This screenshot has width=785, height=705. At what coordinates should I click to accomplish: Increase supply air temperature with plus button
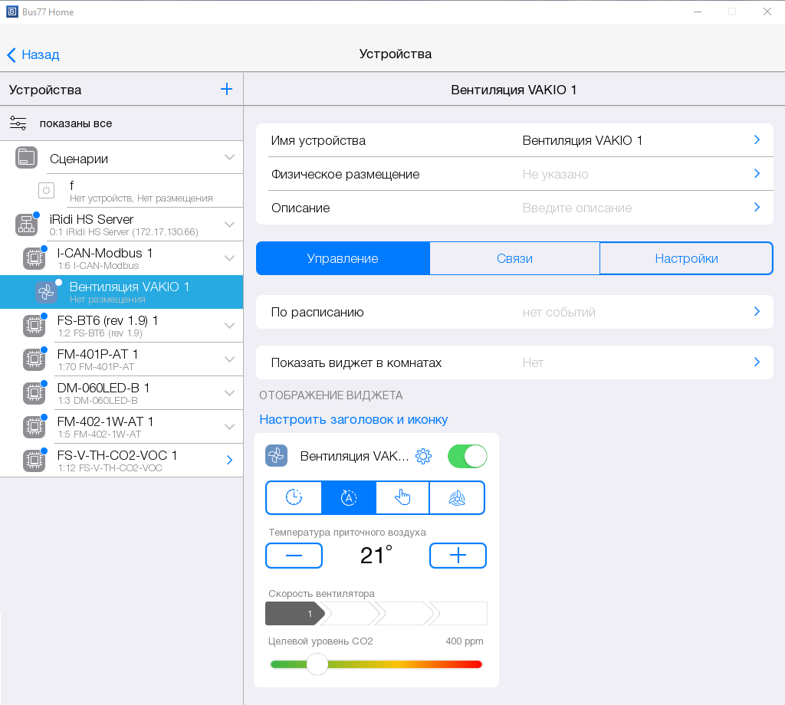(x=458, y=556)
